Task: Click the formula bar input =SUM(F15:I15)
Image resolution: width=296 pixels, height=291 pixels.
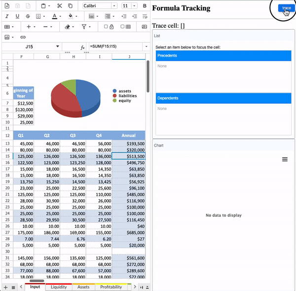Action: click(116, 46)
